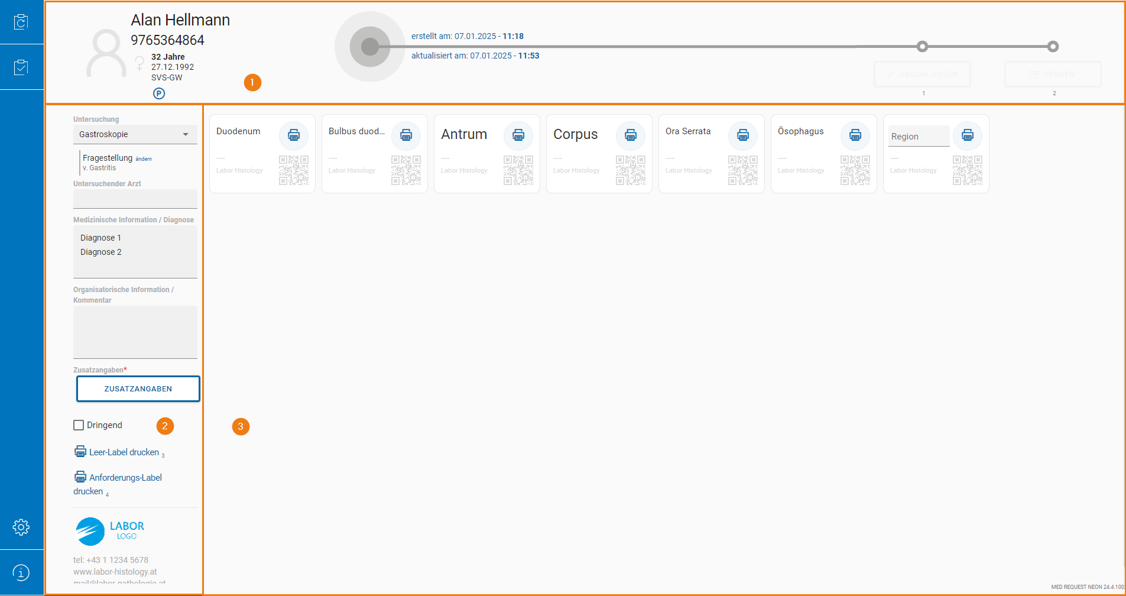Viewport: 1126px width, 596px height.
Task: Print label for Ösophagus card
Action: (855, 135)
